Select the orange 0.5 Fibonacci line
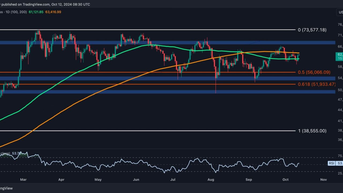Image resolution: width=343 pixels, height=193 pixels. 147,72
